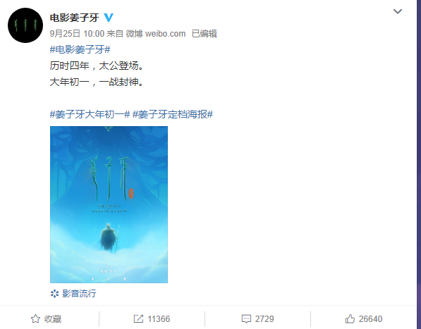Click the repost share arrow icon
The height and width of the screenshot is (329, 421).
[x=138, y=319]
